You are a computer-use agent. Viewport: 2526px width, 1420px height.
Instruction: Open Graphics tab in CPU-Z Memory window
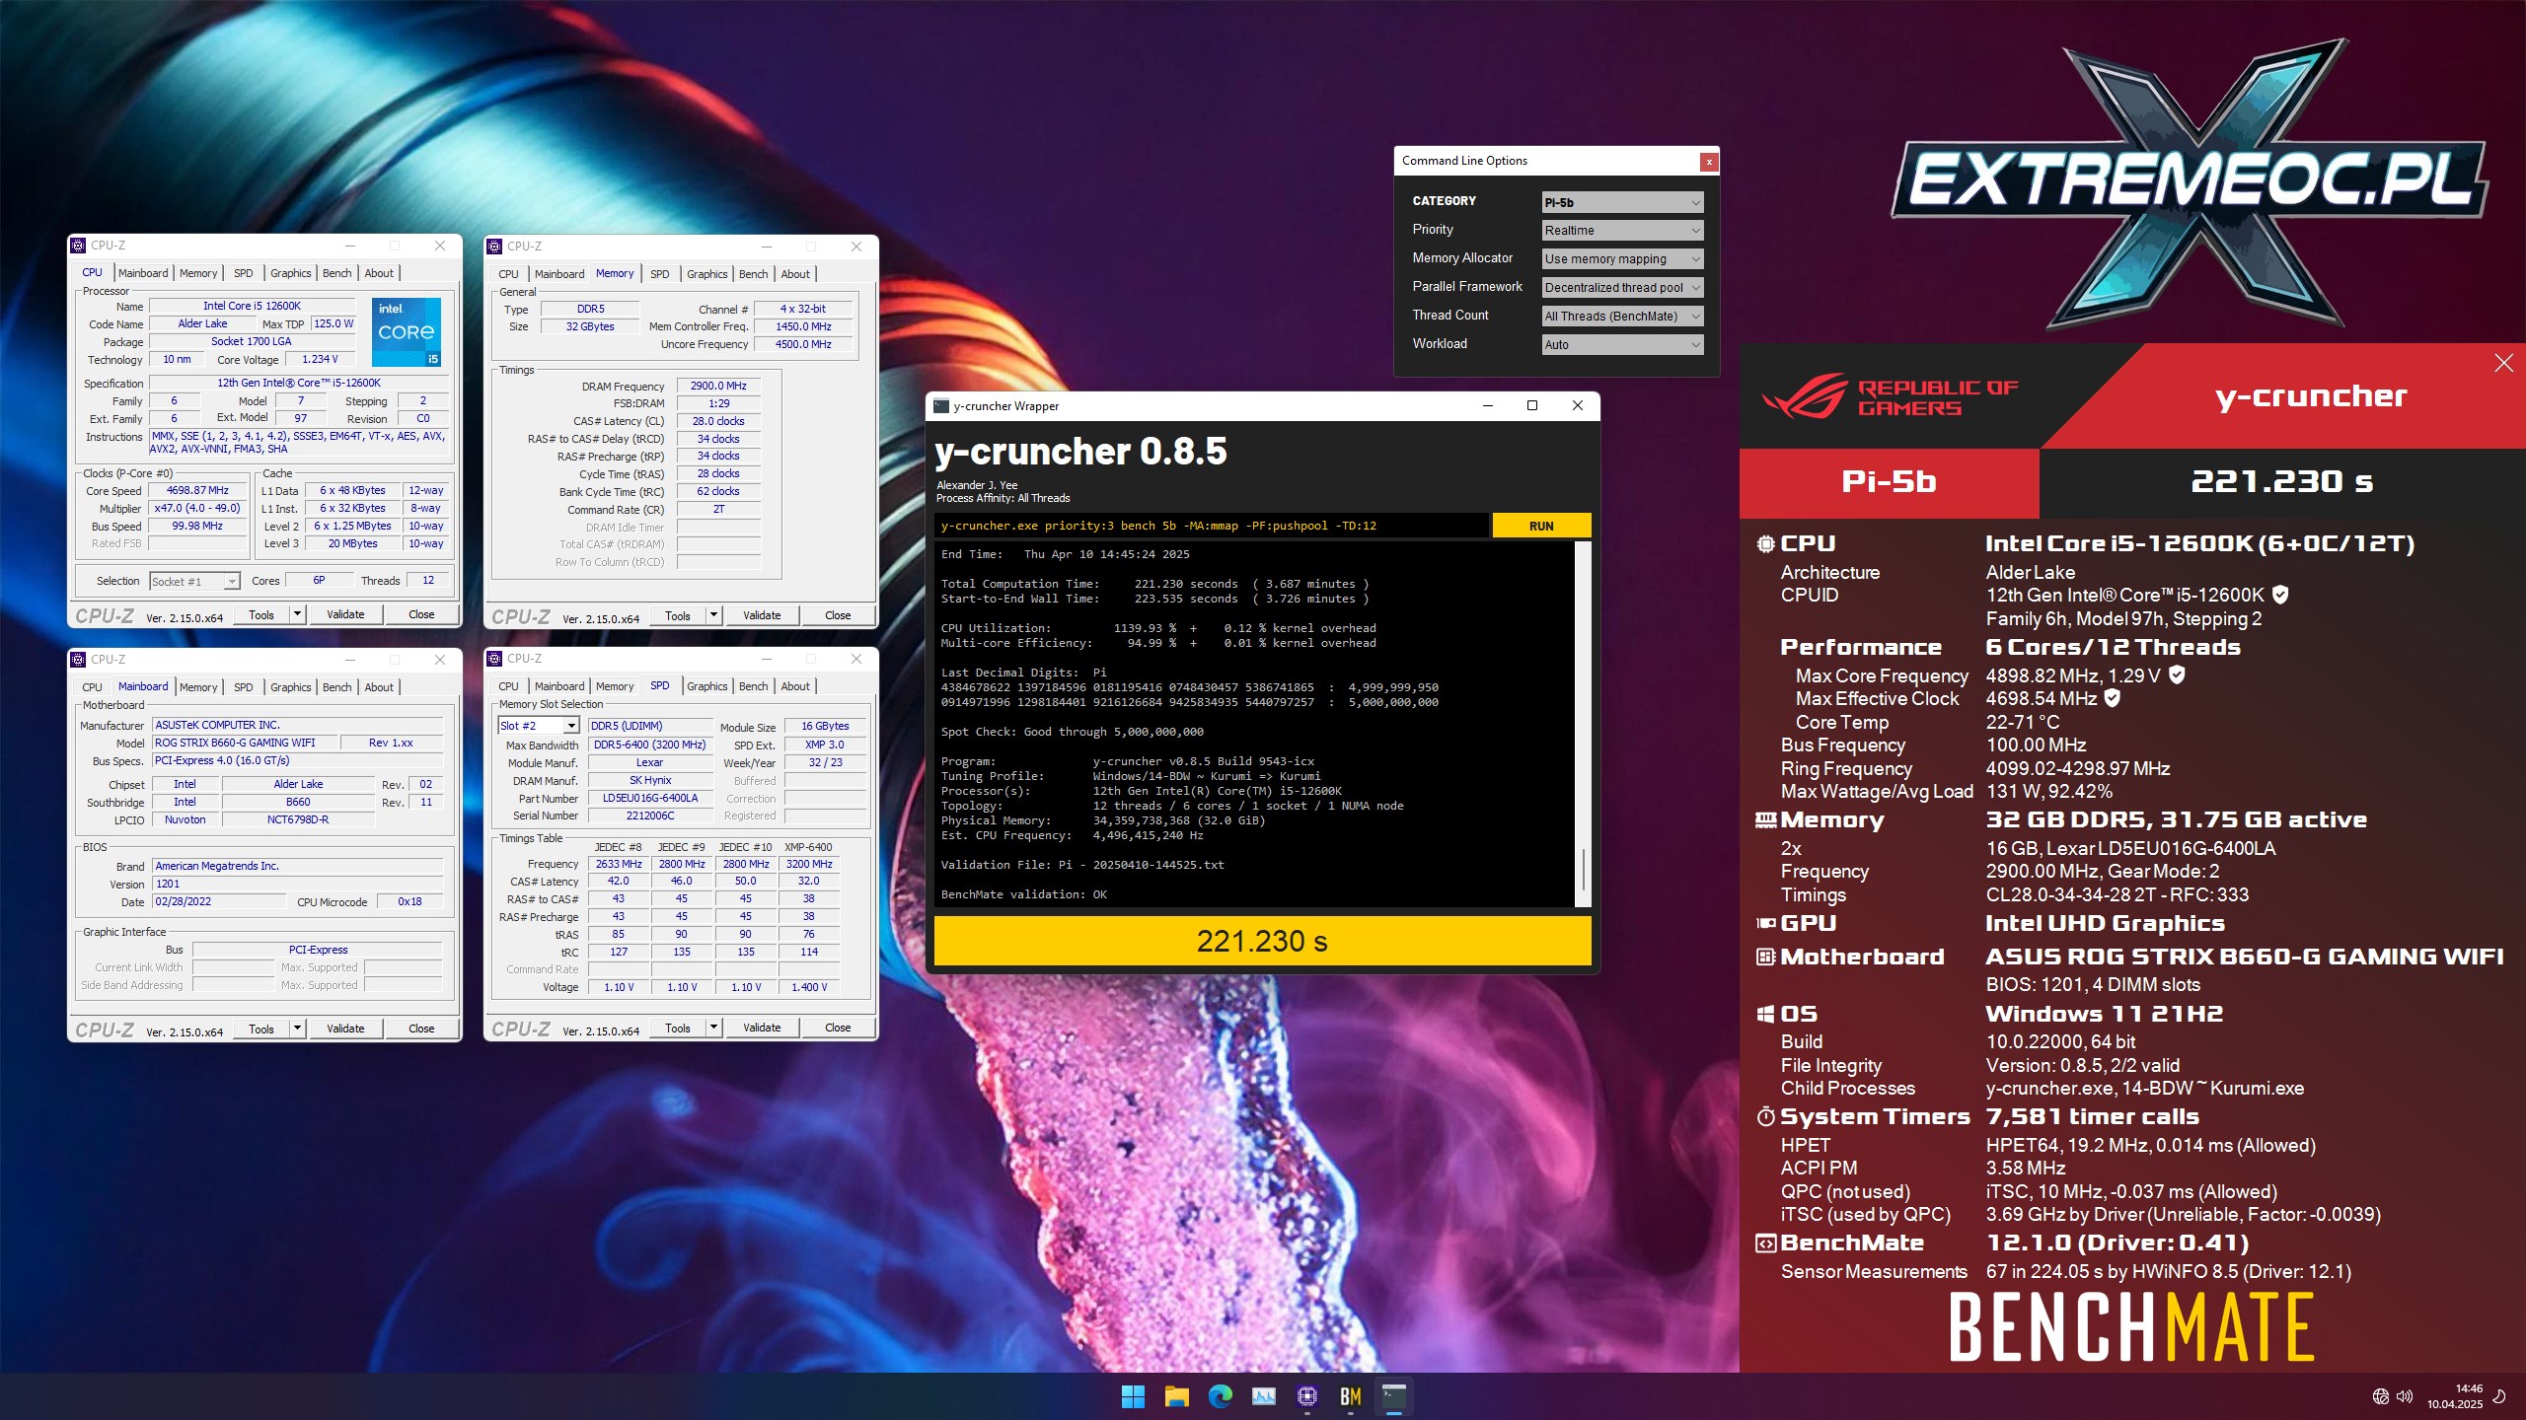coord(706,274)
